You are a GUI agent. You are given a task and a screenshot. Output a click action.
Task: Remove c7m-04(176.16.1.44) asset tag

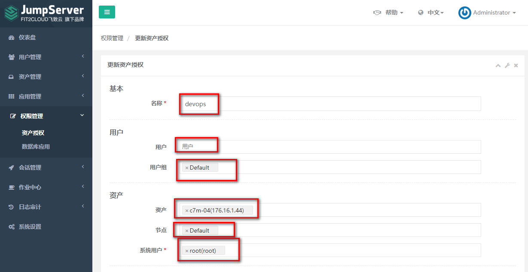pyautogui.click(x=187, y=211)
